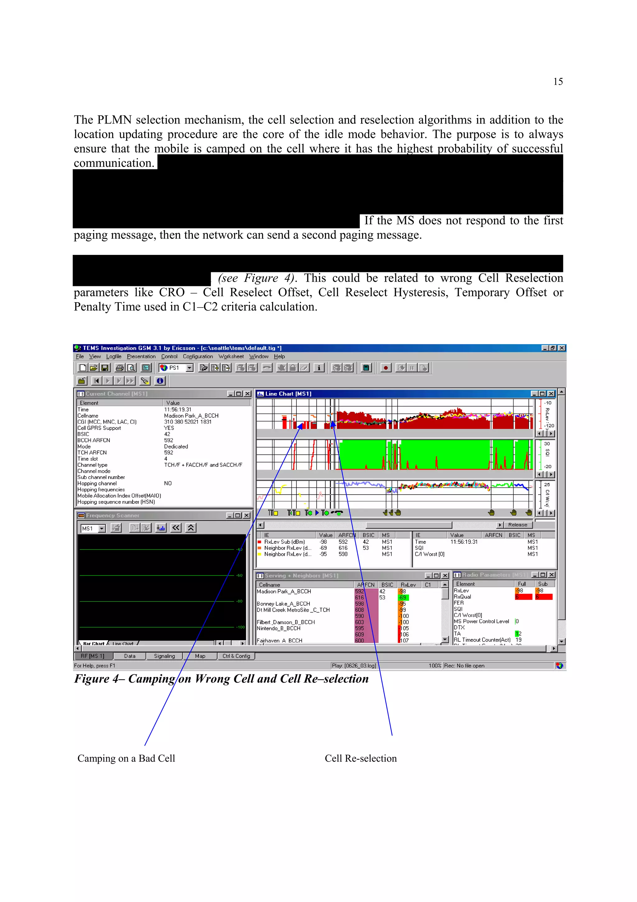Click the Line Chart horizontal scrollbar left arrow
This screenshot has width=637, height=902.
point(261,525)
